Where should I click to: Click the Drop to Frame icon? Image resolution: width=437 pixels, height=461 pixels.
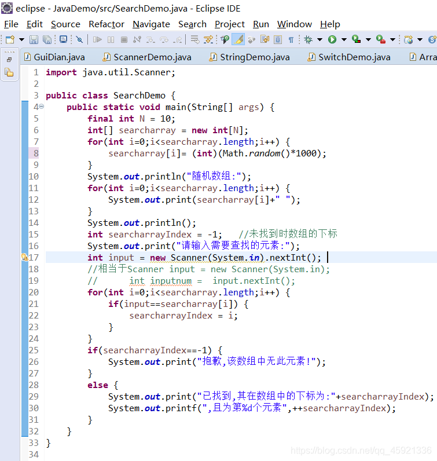tap(195, 39)
